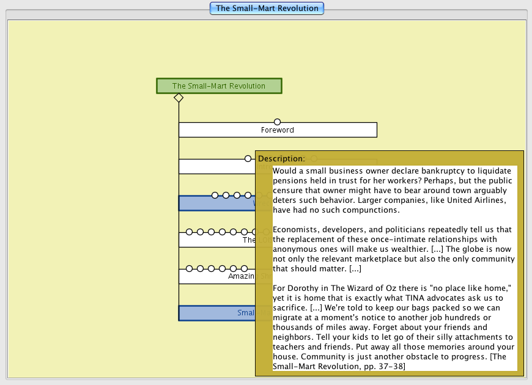
Task: Select the blue node in the third row
Action: [216, 204]
